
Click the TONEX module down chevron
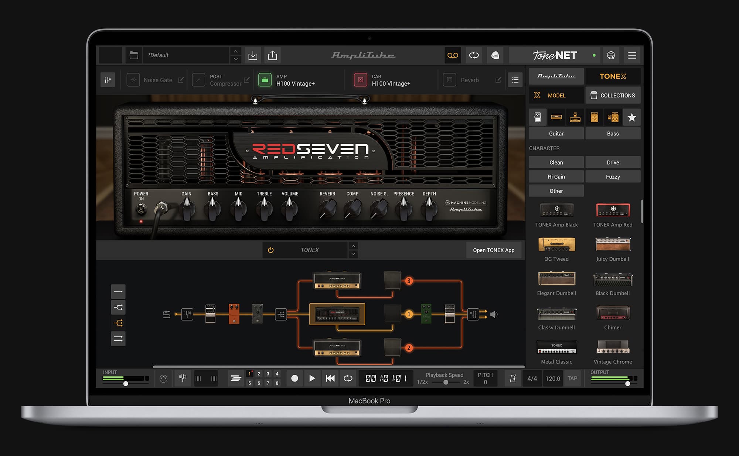coord(353,254)
